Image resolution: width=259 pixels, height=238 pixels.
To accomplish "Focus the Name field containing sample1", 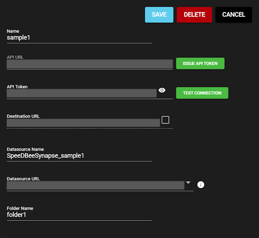I will pos(79,38).
